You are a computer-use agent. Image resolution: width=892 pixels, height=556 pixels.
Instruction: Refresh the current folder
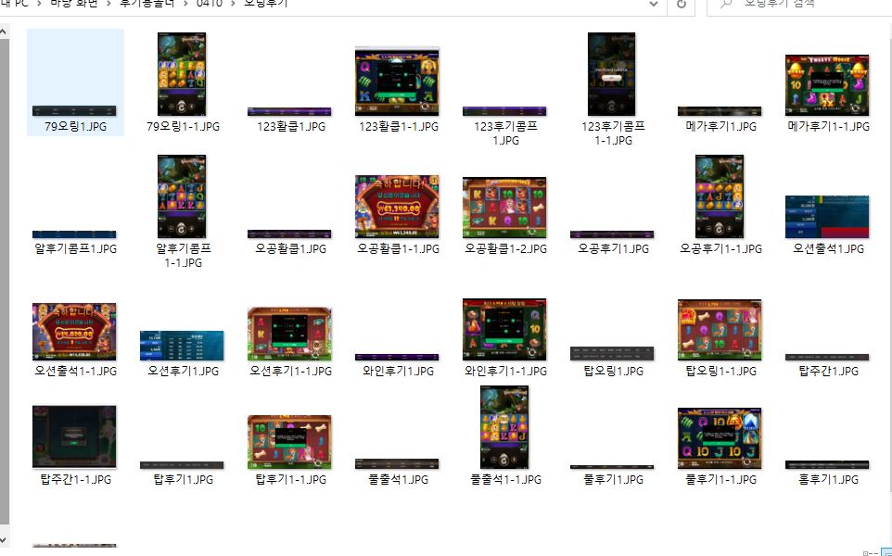(x=681, y=4)
